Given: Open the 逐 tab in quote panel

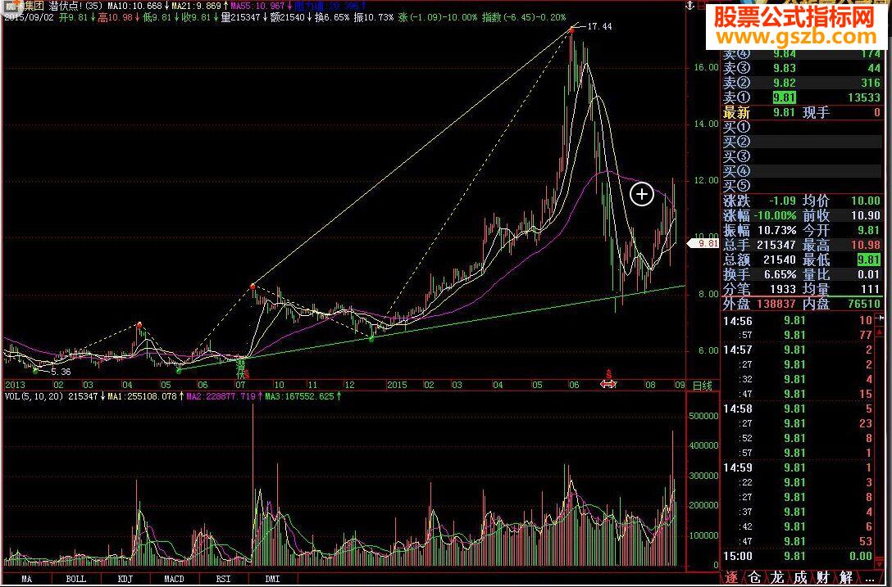Looking at the screenshot, I should pyautogui.click(x=731, y=578).
